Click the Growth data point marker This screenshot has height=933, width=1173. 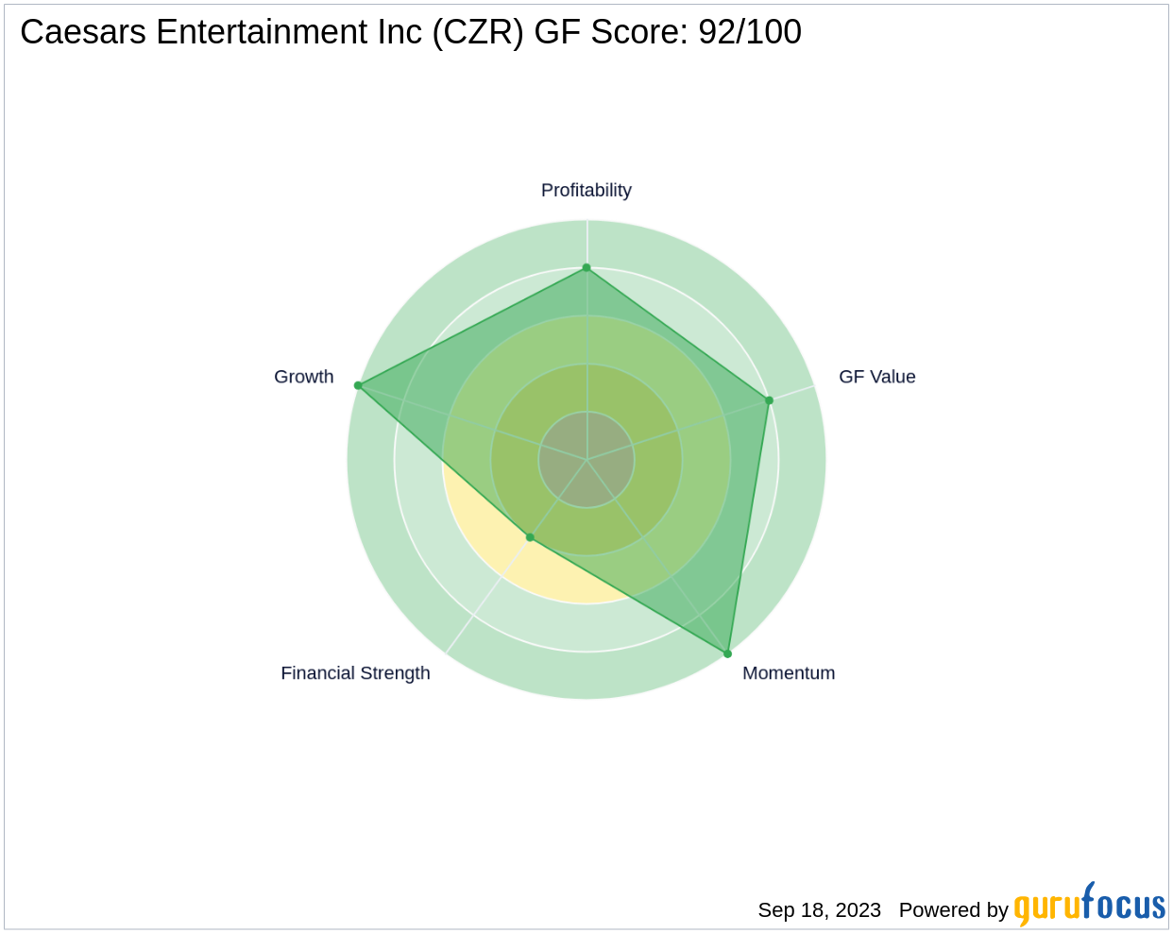[x=358, y=385]
